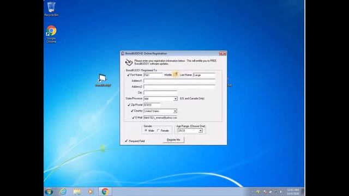Expand the Age Range dropdown
The height and width of the screenshot is (196, 349).
tap(200, 131)
